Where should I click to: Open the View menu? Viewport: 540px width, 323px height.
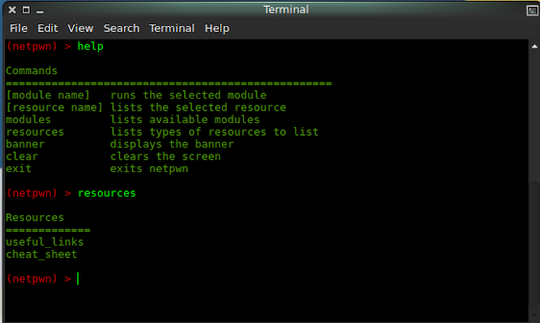(80, 28)
